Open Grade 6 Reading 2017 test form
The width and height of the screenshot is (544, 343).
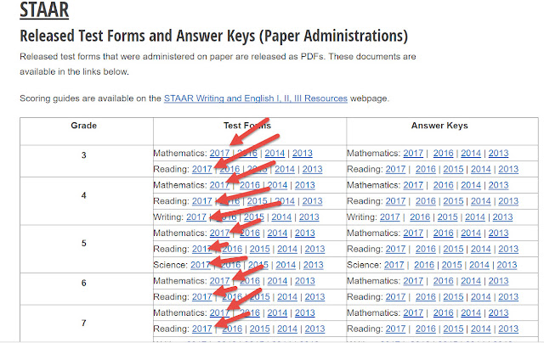[x=202, y=296]
